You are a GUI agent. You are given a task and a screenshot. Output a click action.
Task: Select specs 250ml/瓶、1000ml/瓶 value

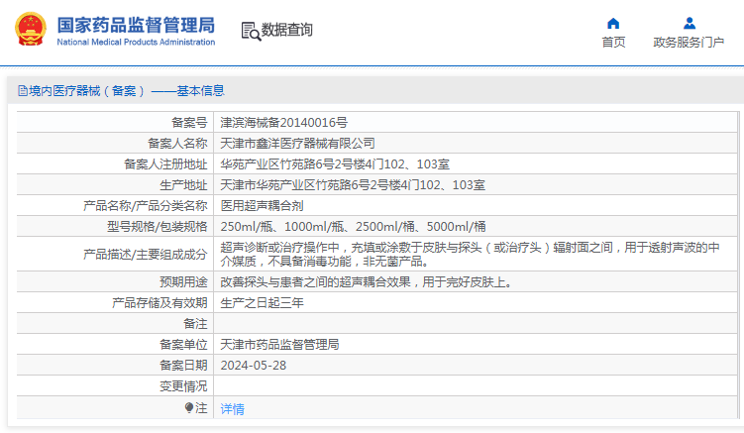353,227
